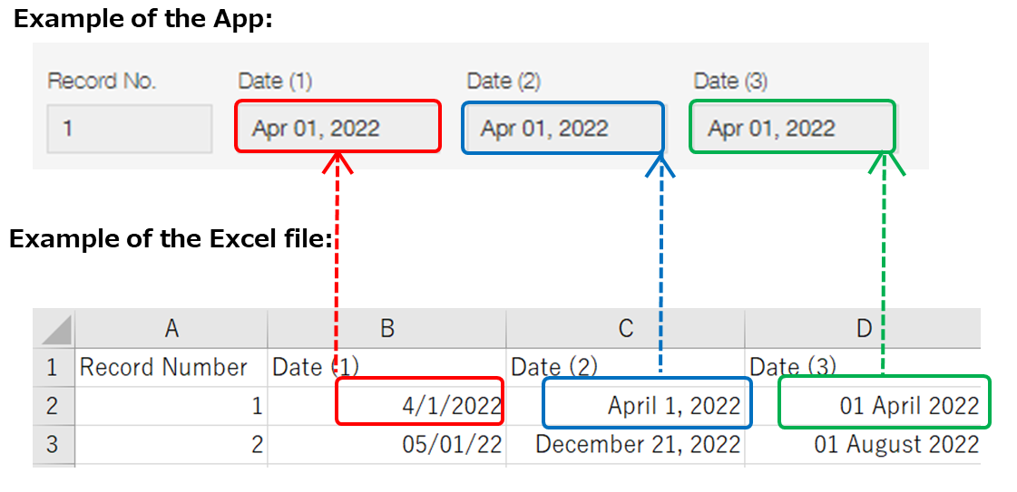Click the cell showing 01 April 2022

point(883,405)
